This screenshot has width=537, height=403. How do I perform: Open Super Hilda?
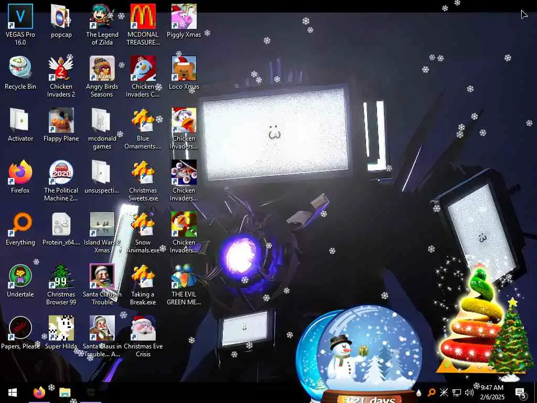tap(61, 333)
